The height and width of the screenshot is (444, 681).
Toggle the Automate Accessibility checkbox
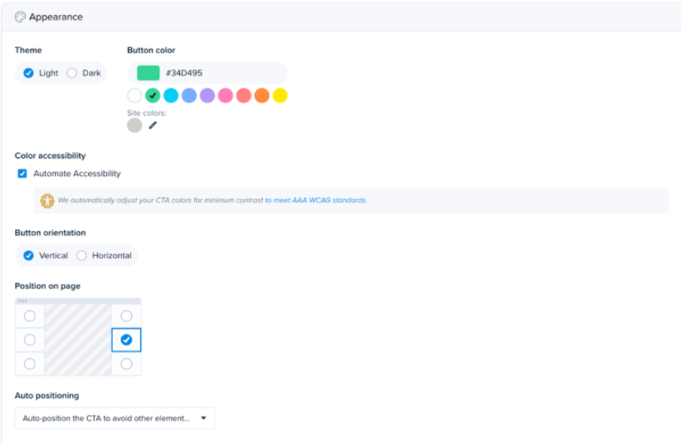pos(22,174)
